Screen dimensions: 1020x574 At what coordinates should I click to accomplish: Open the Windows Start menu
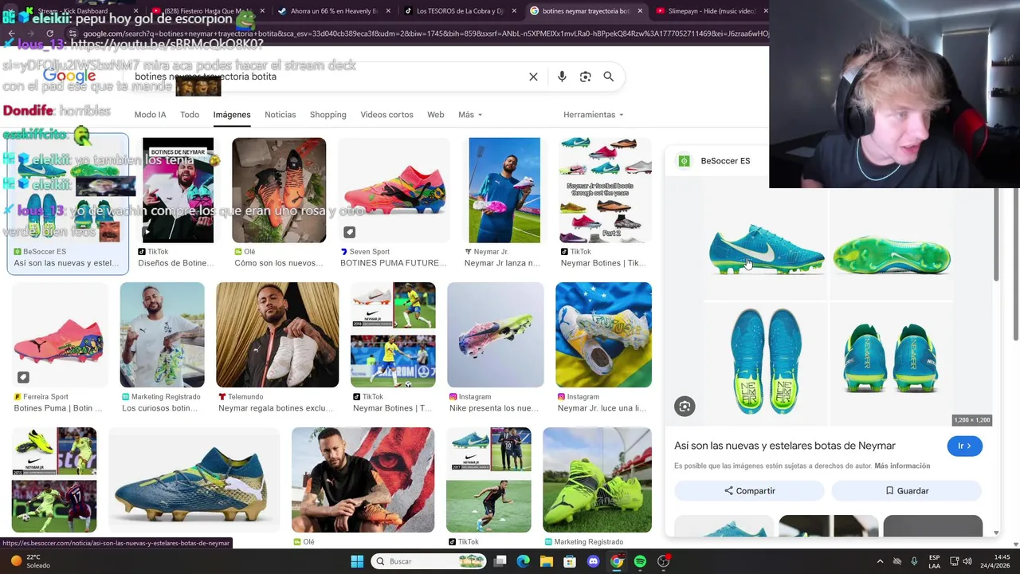[357, 561]
